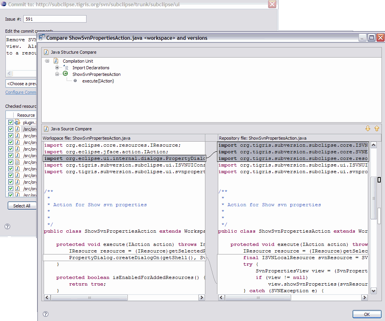Collapse the ShowSvnPropertiesAction node
The height and width of the screenshot is (321, 385).
point(57,74)
